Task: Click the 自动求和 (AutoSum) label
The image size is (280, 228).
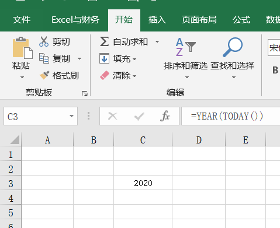Action: pyautogui.click(x=130, y=42)
